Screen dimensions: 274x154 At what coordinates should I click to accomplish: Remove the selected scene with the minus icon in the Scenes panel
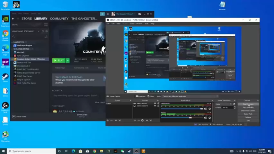click(x=112, y=120)
